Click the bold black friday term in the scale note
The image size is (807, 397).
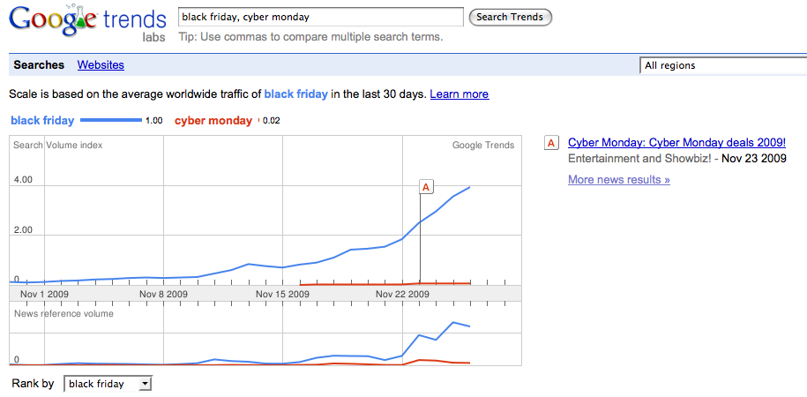pos(295,94)
